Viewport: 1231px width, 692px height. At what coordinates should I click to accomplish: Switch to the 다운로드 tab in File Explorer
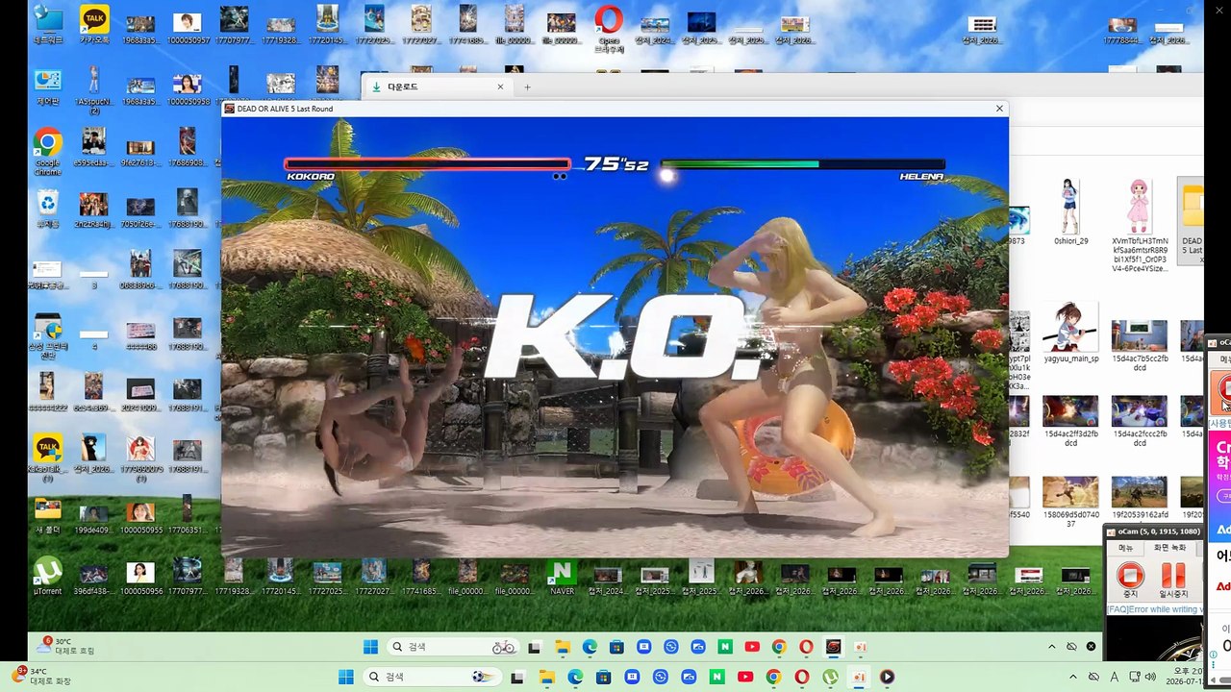(438, 86)
